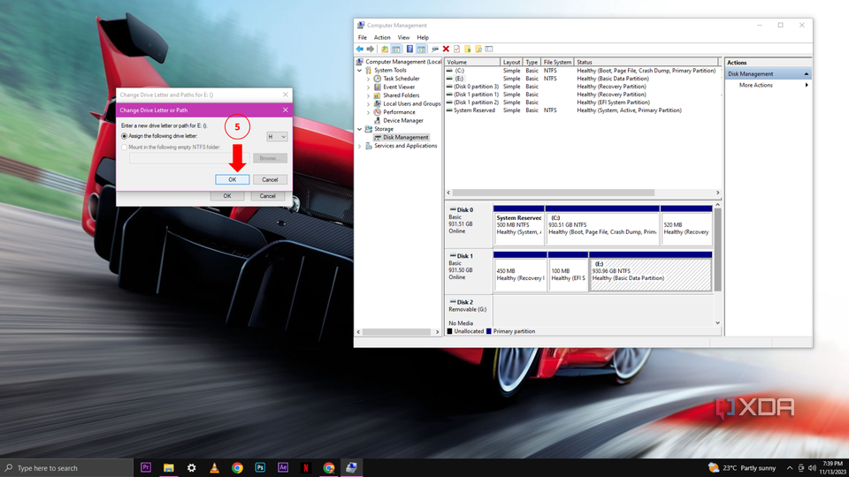Click More Actions in Actions pane
This screenshot has width=849, height=477.
[756, 86]
